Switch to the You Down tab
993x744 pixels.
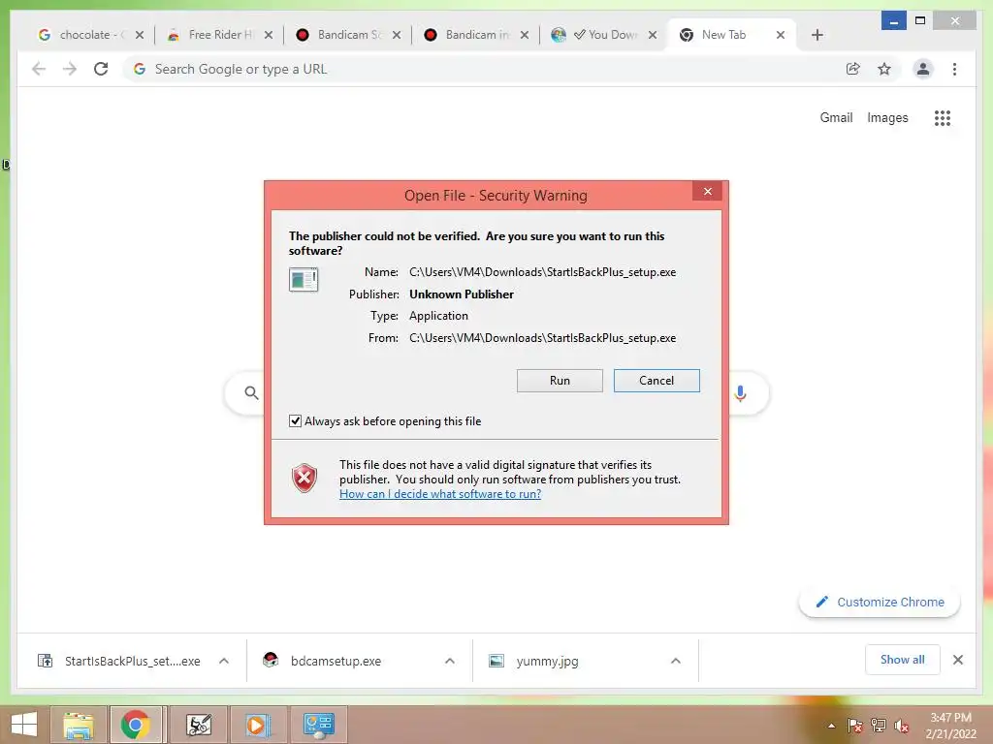604,35
